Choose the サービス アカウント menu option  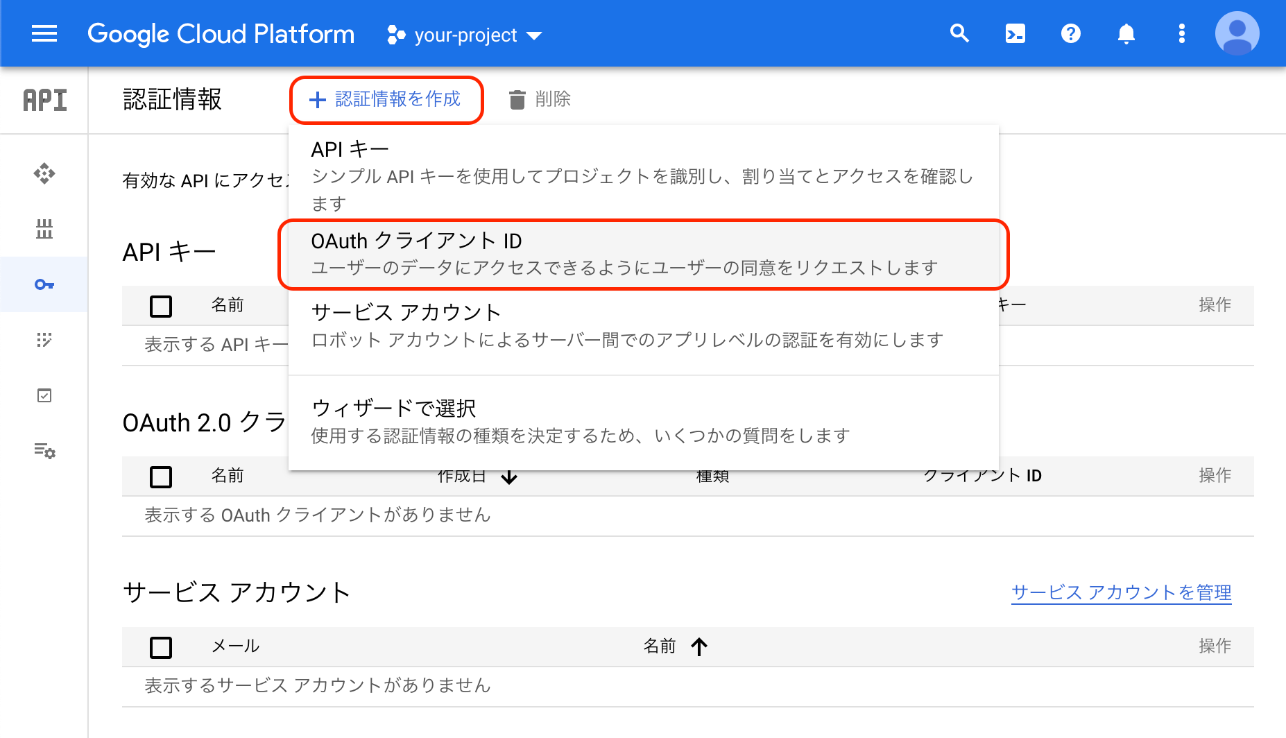coord(644,326)
